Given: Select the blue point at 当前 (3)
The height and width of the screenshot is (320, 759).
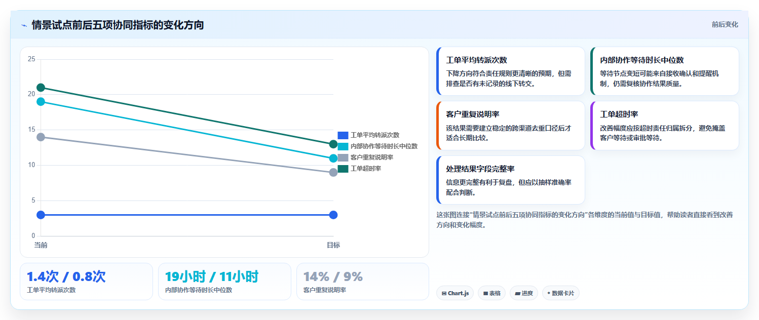Looking at the screenshot, I should point(41,215).
